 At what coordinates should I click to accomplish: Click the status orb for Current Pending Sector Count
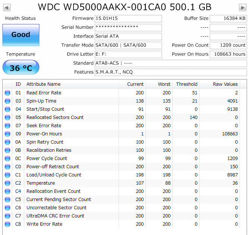pos(7,200)
